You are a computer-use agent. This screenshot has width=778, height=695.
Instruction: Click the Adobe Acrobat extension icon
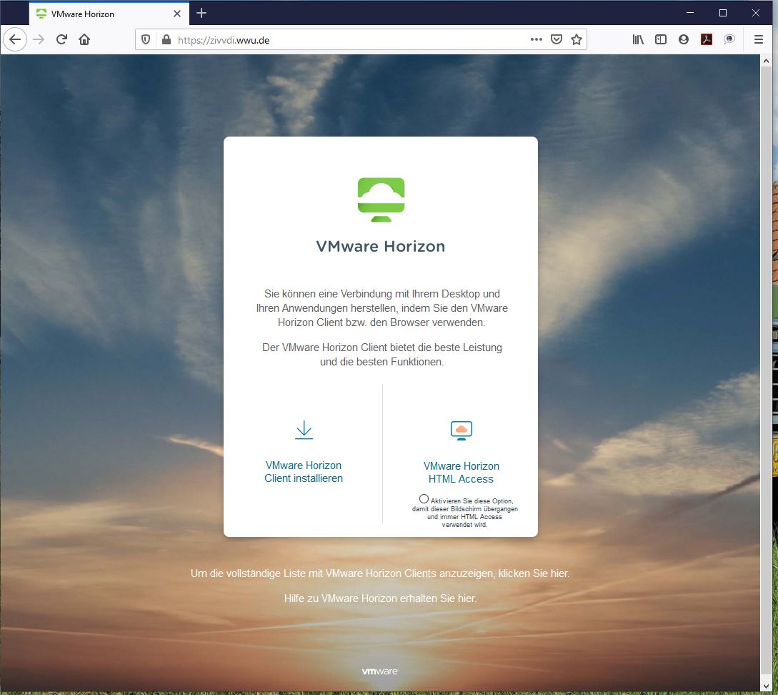(706, 40)
